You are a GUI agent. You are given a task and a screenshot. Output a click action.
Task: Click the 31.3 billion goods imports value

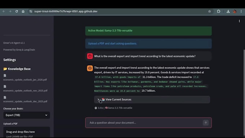click(149, 77)
